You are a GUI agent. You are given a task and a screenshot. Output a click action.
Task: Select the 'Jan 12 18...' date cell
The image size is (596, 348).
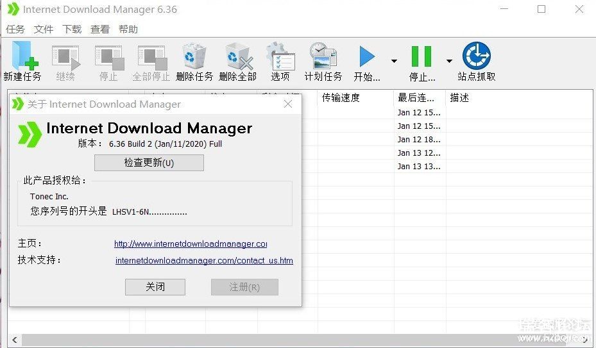tap(419, 140)
